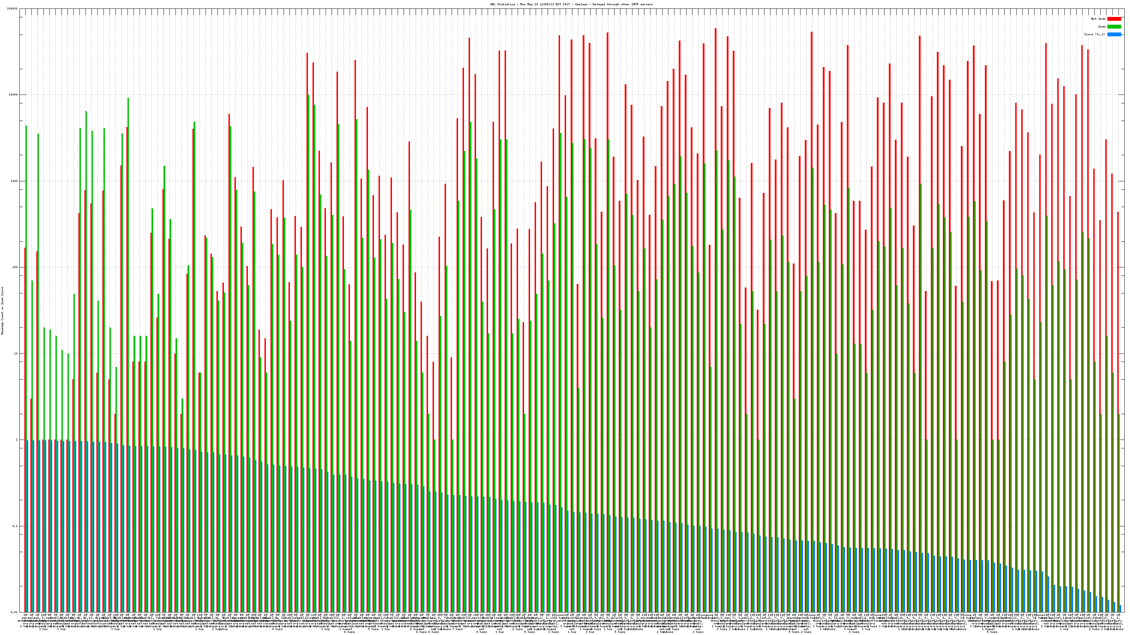The height and width of the screenshot is (635, 1130).
Task: Click the RBL Statistics chart title
Action: tap(571, 4)
